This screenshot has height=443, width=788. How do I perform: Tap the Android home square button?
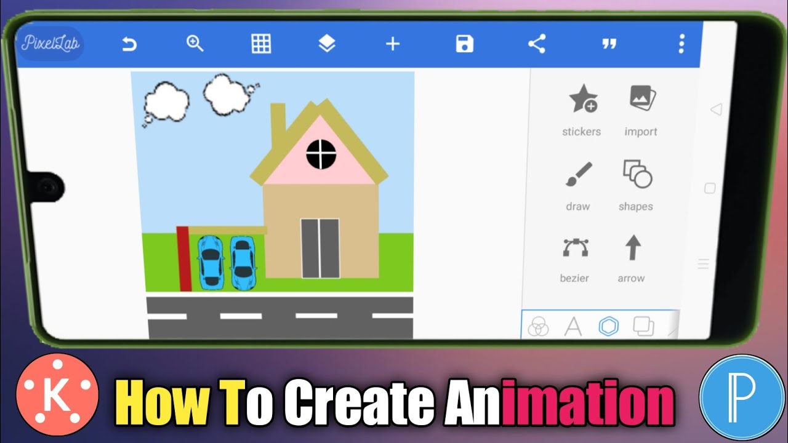(x=710, y=188)
